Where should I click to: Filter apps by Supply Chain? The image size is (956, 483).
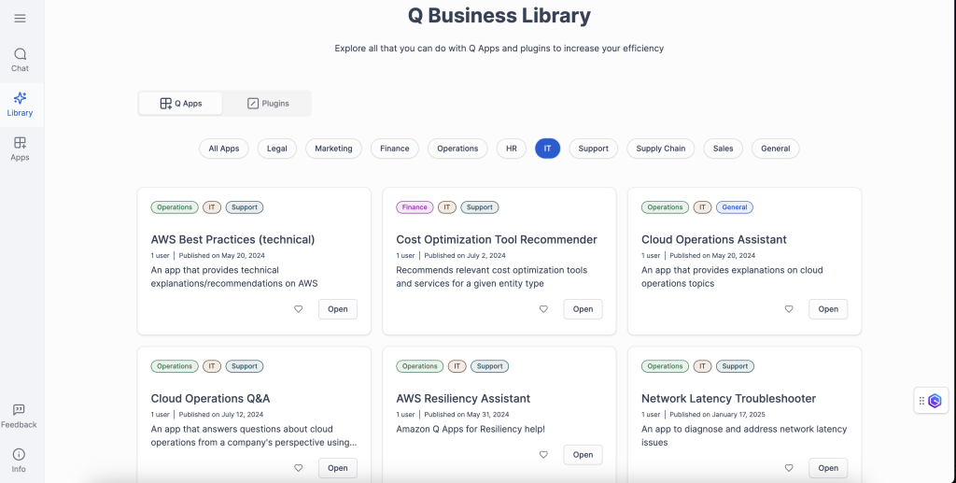(661, 149)
